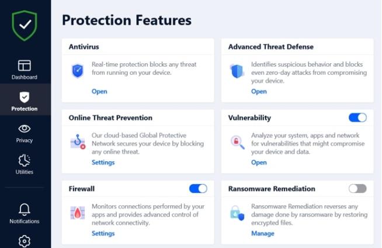Viewport: 382px width, 248px height.
Task: Open Online Threat Prevention Settings
Action: click(103, 163)
